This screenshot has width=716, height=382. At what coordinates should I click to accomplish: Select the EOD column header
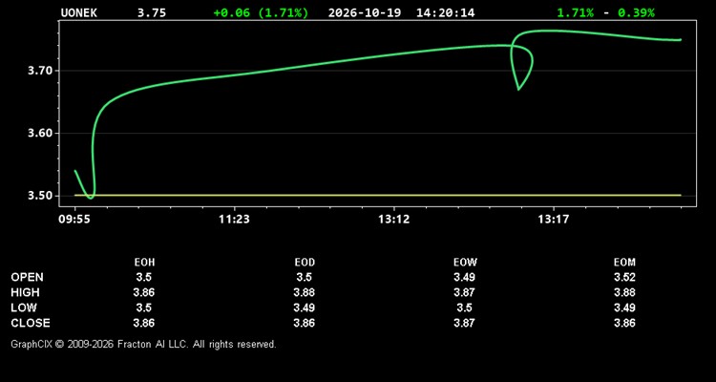pyautogui.click(x=305, y=263)
